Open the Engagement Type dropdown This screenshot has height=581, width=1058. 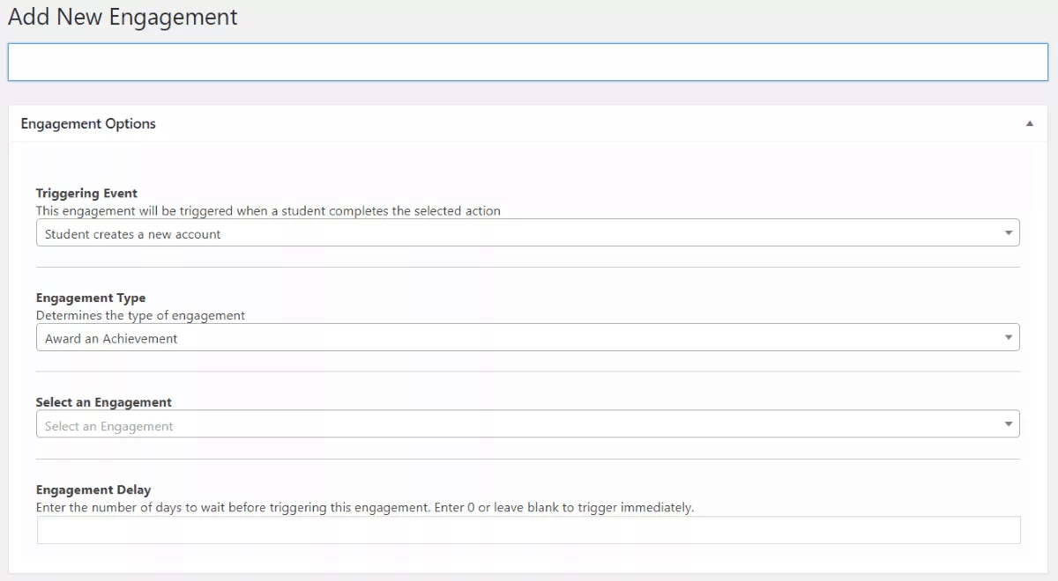coord(527,337)
